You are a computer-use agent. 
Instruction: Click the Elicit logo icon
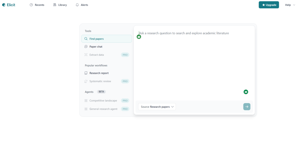4,5
